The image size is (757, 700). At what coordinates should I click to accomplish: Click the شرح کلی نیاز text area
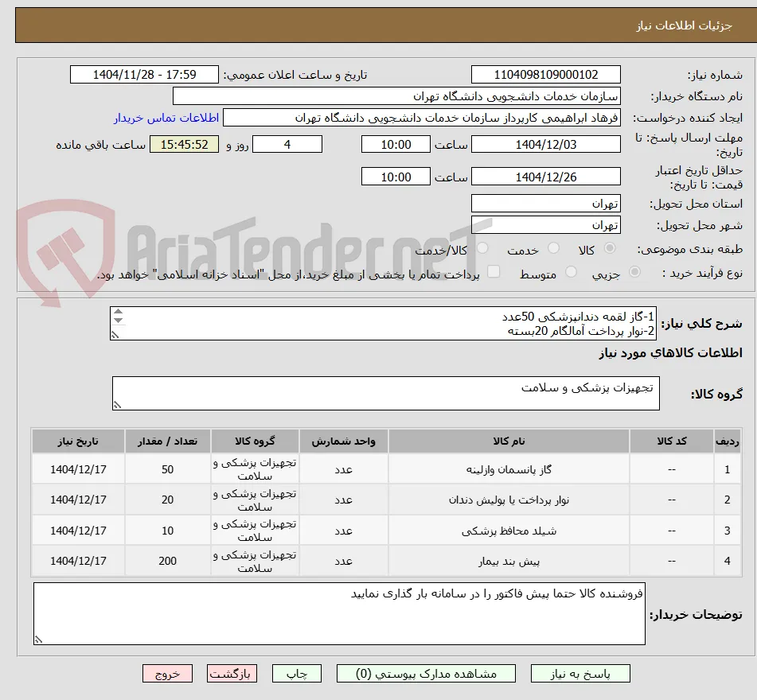click(384, 323)
